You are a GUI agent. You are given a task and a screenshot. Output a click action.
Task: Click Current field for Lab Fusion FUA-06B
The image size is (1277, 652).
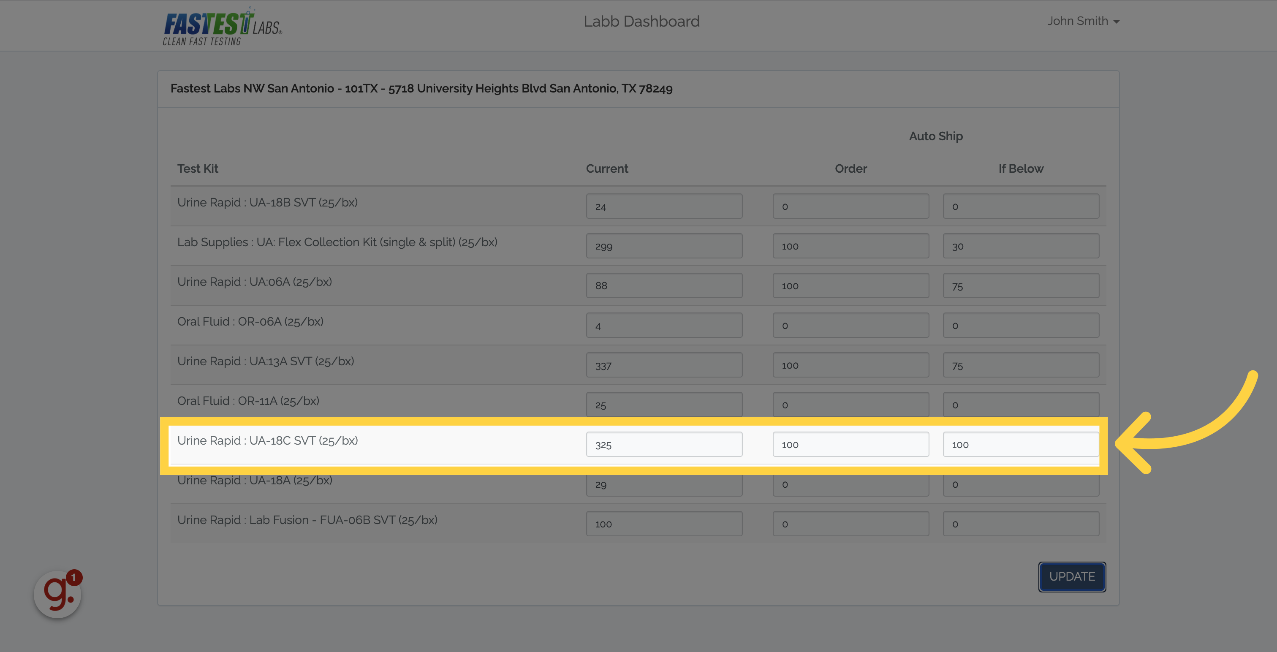point(664,524)
